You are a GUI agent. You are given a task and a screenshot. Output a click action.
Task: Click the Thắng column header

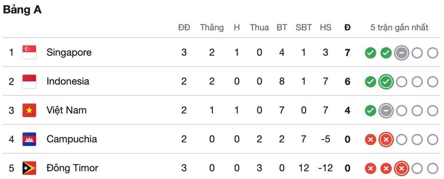212,27
